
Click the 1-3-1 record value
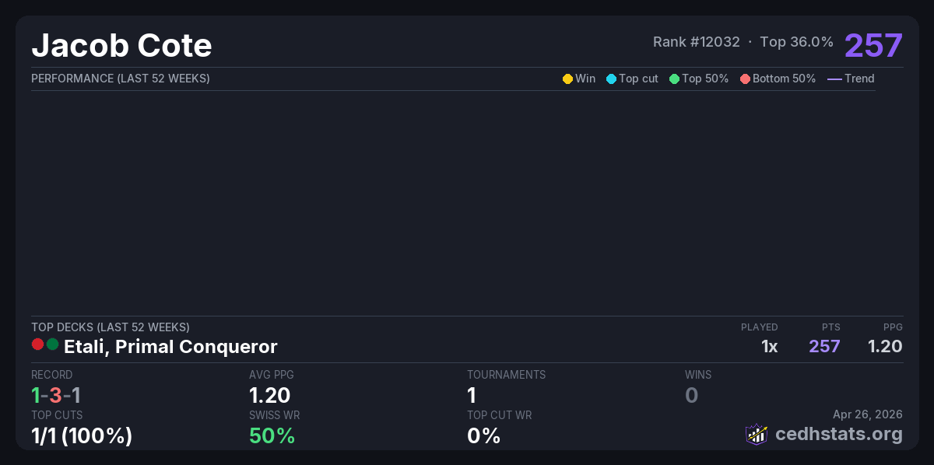point(56,395)
